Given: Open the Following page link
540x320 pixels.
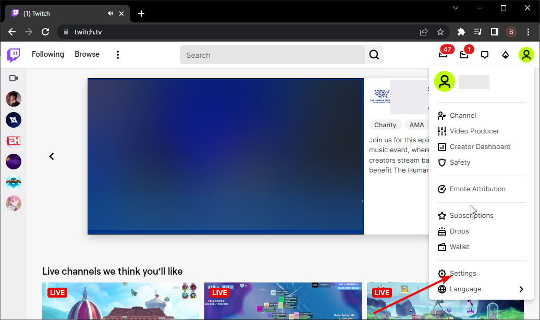Looking at the screenshot, I should [48, 54].
